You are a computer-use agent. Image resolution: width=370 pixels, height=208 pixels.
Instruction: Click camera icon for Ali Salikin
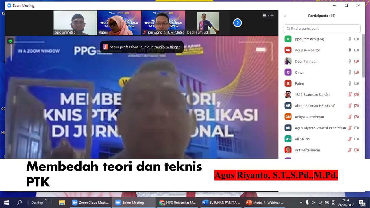tap(356, 139)
